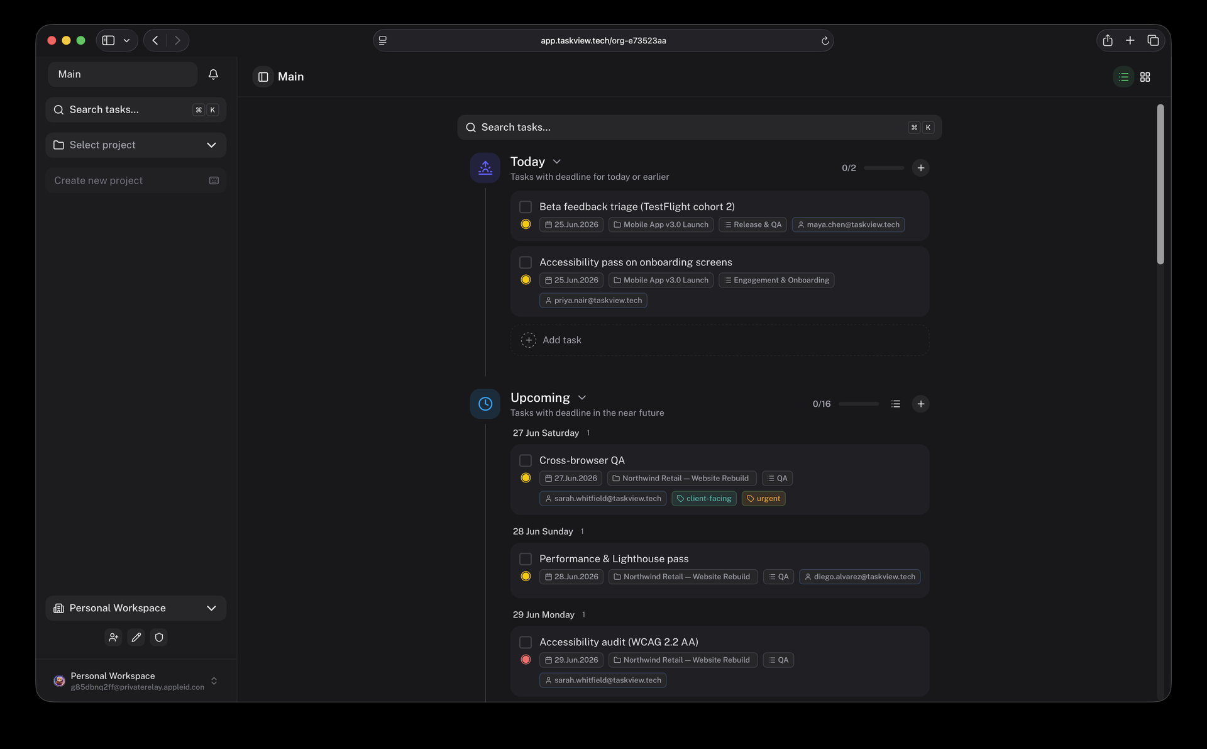
Task: Click the Upcoming clock section icon
Action: (x=485, y=404)
